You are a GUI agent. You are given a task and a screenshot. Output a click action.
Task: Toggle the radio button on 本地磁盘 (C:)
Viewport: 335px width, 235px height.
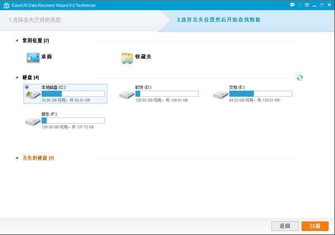[27, 87]
